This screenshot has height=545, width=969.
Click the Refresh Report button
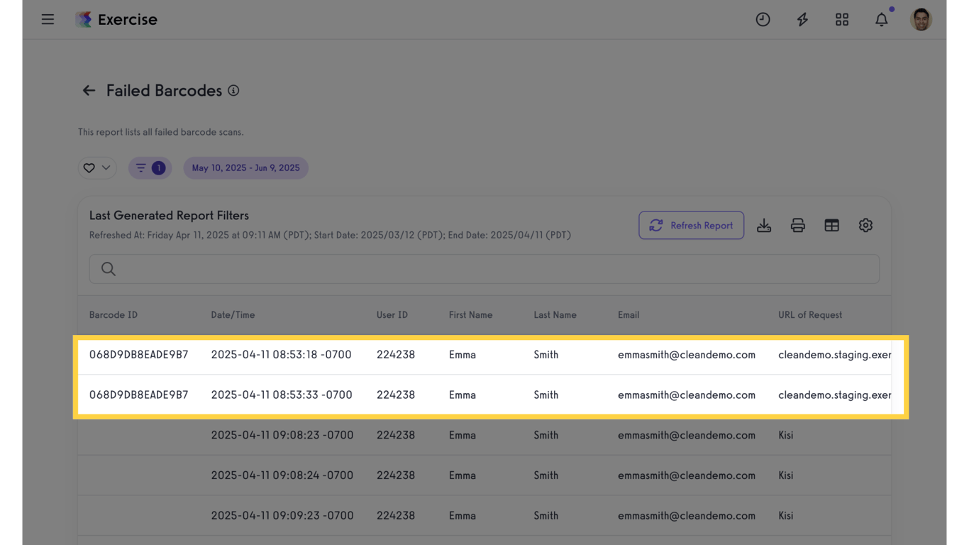(x=691, y=226)
